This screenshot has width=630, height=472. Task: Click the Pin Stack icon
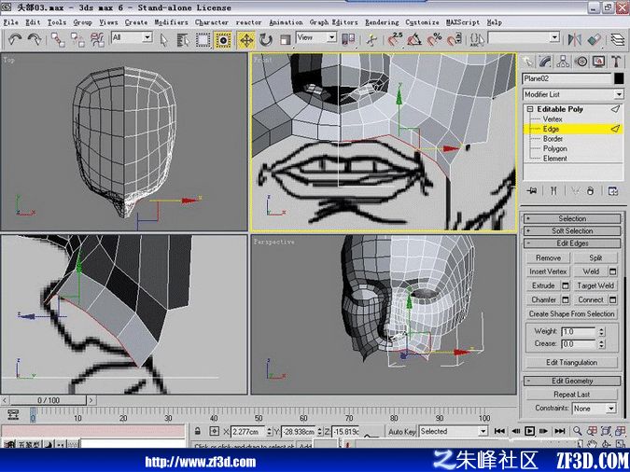coord(533,191)
